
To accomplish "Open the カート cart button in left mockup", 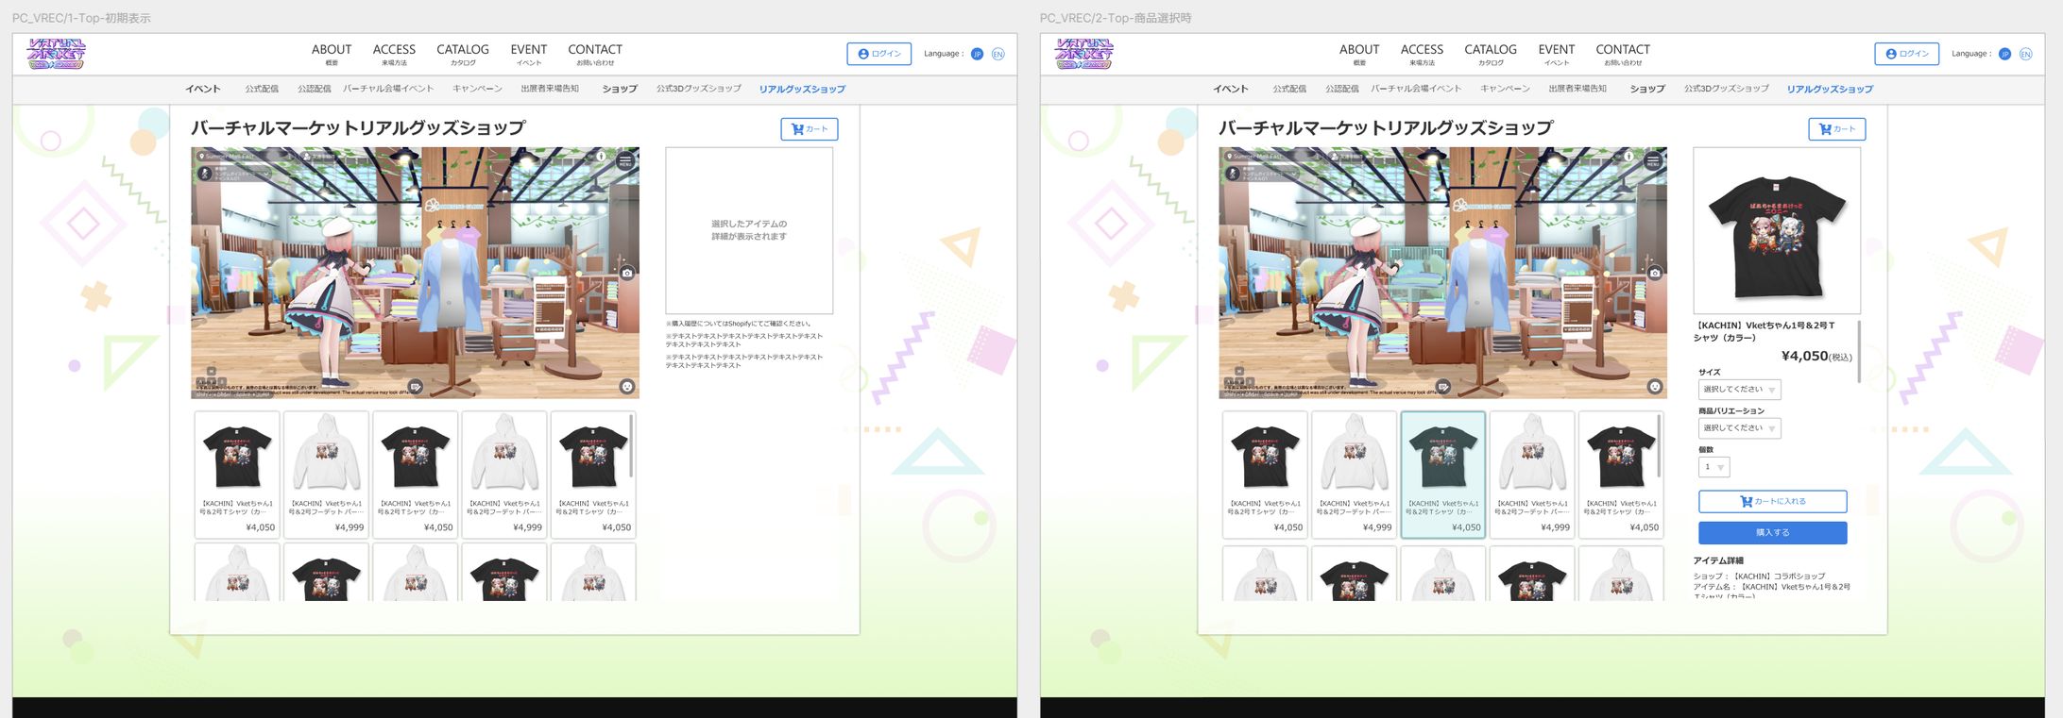I will click(x=810, y=129).
